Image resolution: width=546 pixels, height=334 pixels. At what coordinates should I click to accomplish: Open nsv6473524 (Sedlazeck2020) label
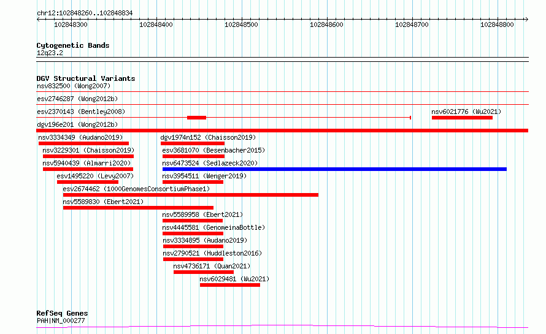point(210,163)
